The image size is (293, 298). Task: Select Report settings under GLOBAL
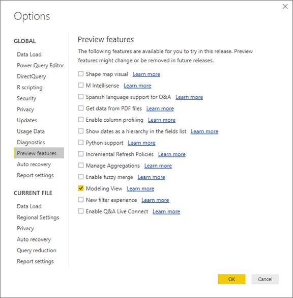tap(35, 175)
